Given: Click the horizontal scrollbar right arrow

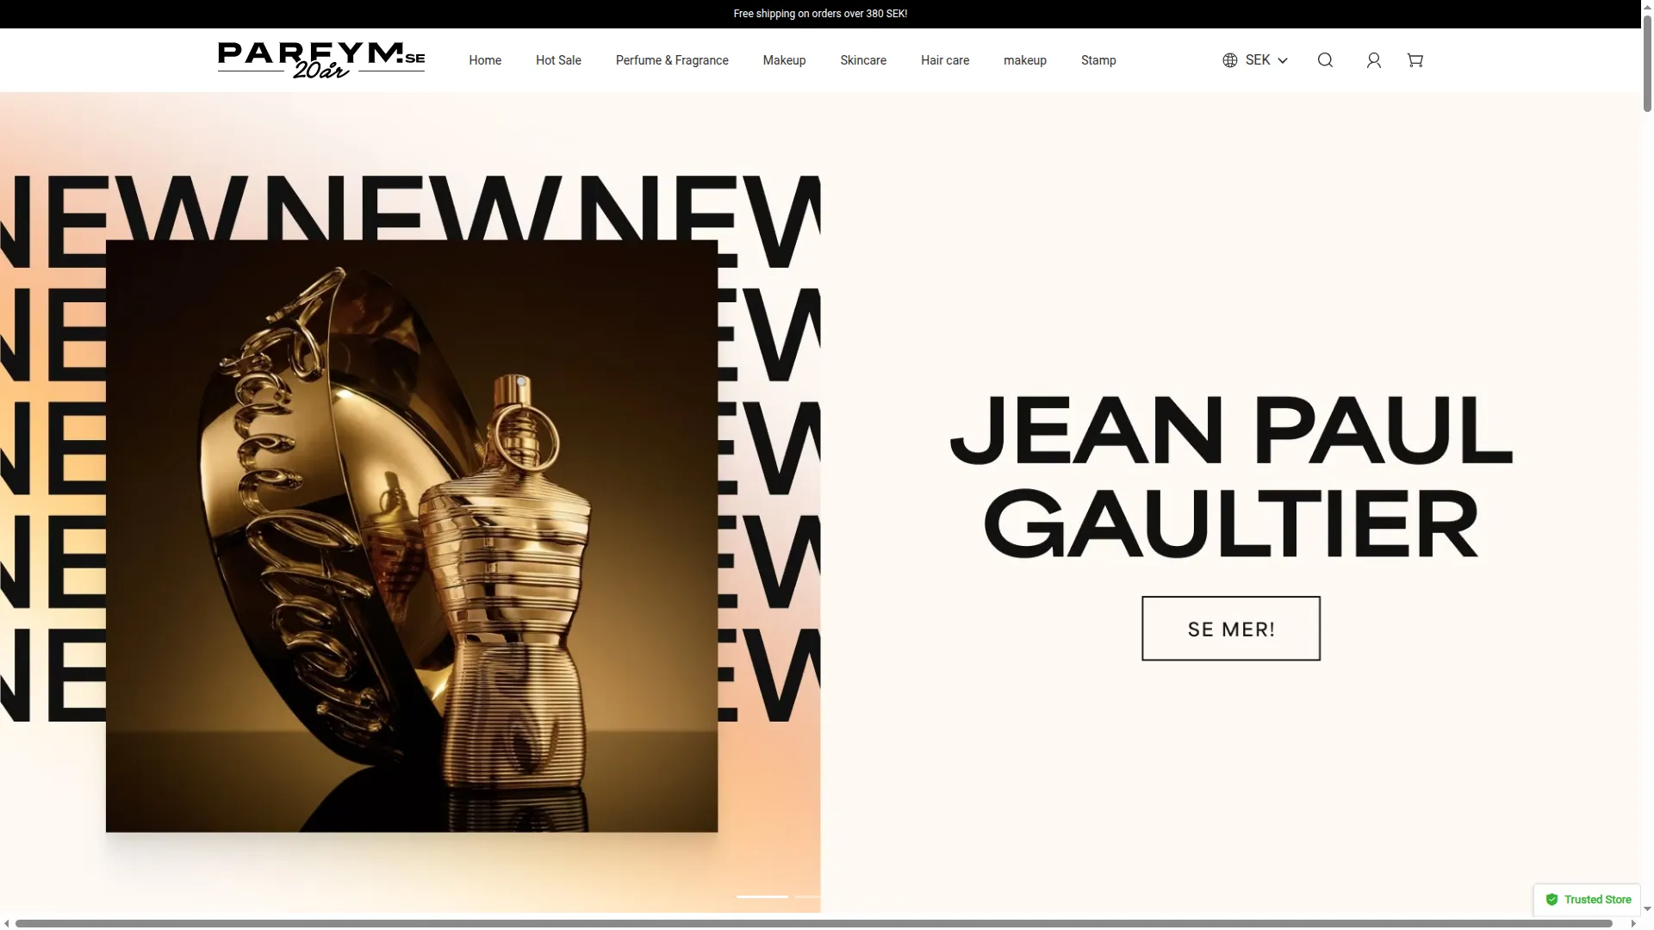Looking at the screenshot, I should coord(1633,923).
